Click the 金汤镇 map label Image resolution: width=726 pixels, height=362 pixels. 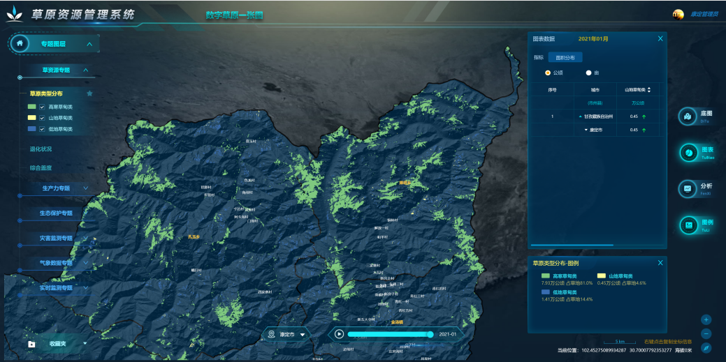[x=397, y=322]
